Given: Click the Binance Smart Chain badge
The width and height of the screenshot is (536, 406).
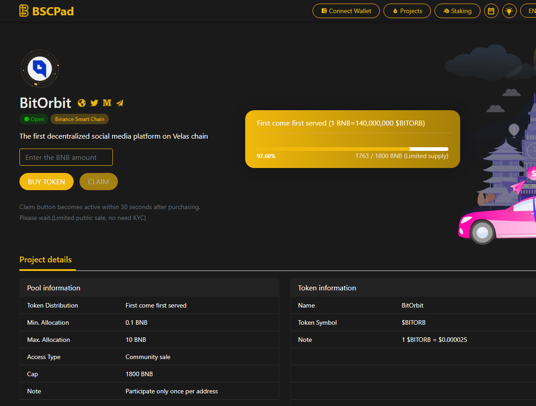Looking at the screenshot, I should click(79, 119).
